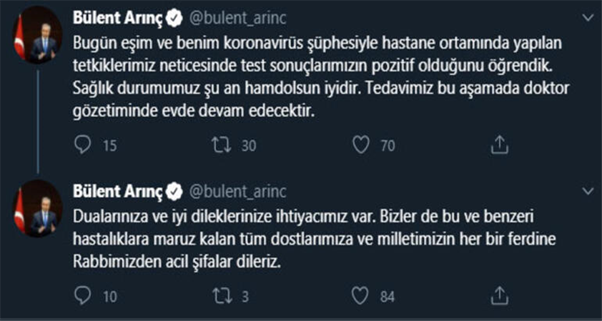Expand the second tweet's more-options chevron
The width and height of the screenshot is (602, 321).
588,191
